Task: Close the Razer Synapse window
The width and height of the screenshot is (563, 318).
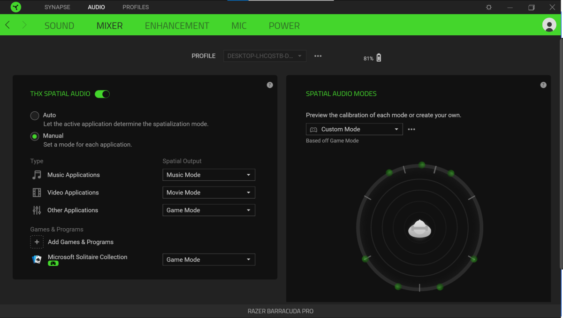Action: coord(552,7)
